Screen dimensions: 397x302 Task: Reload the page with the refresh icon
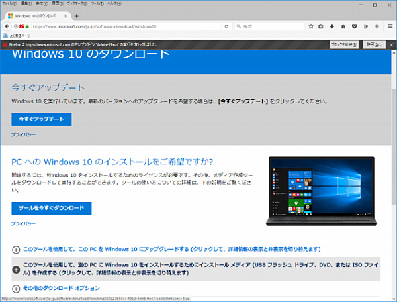click(x=226, y=26)
